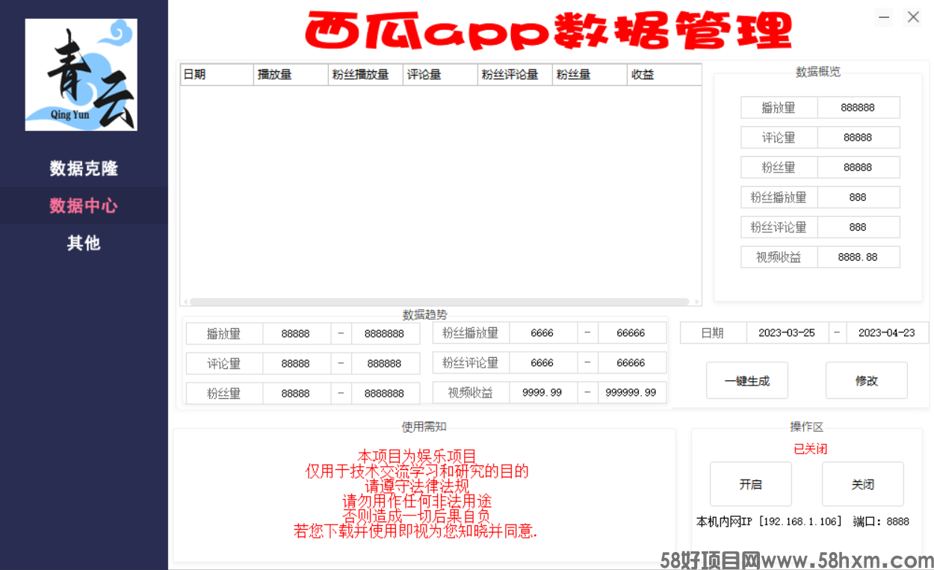Open the 数据克隆 sidebar section
This screenshot has height=570, width=934.
tap(84, 168)
